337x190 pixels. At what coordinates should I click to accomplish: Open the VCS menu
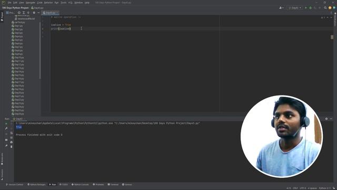tap(70, 3)
